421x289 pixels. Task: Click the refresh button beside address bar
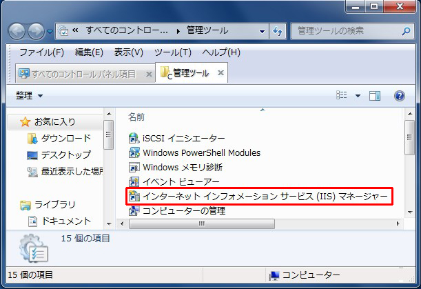pos(278,32)
